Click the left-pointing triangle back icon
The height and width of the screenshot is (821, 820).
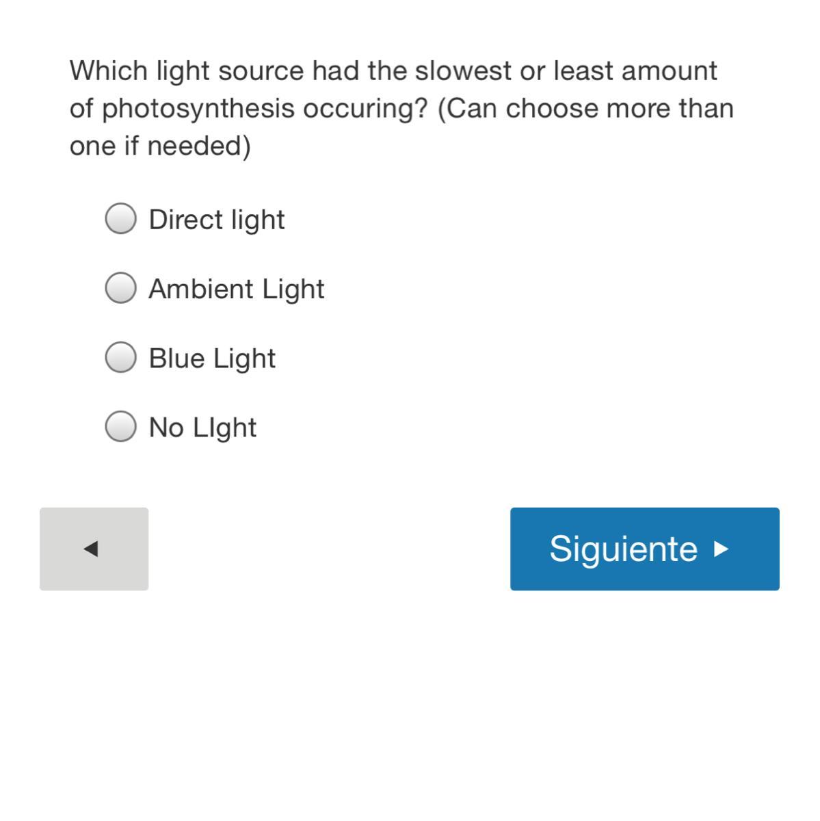(x=91, y=549)
